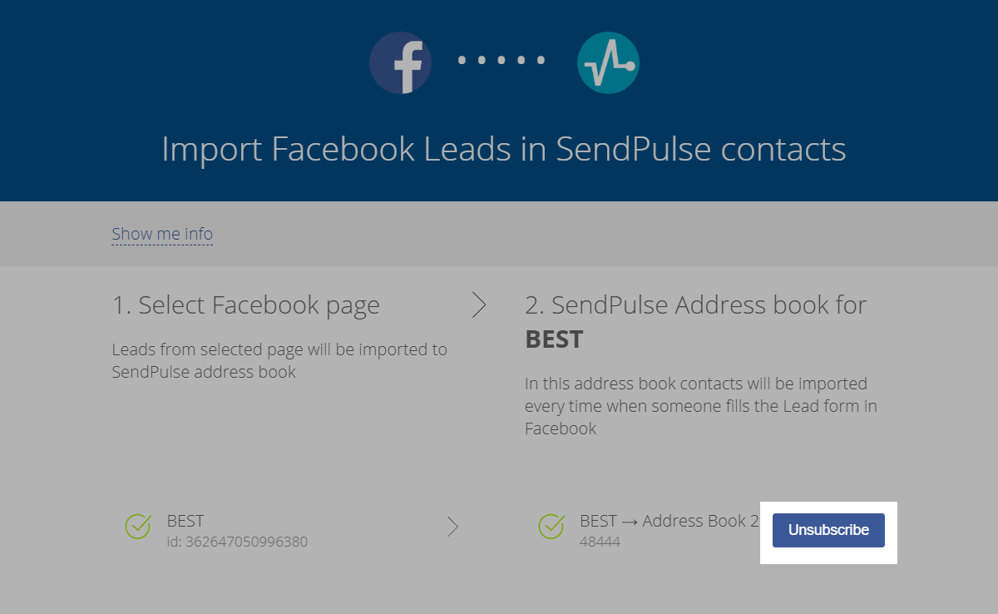Unsubscribe BEST from Address Book 2
998x614 pixels.
coord(828,530)
